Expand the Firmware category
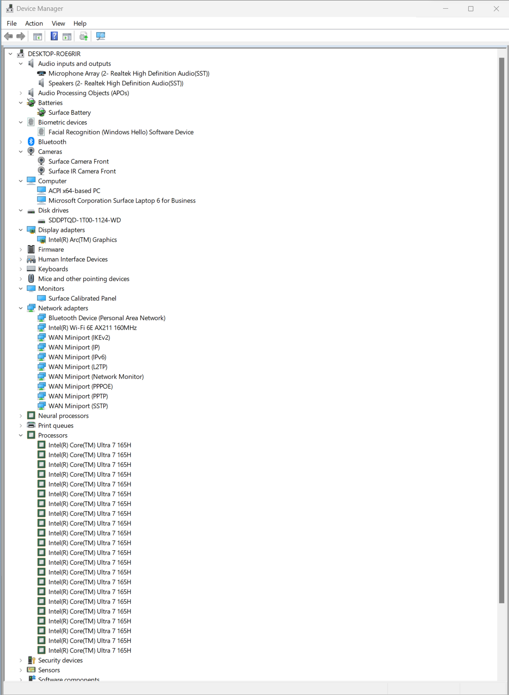 pos(20,249)
